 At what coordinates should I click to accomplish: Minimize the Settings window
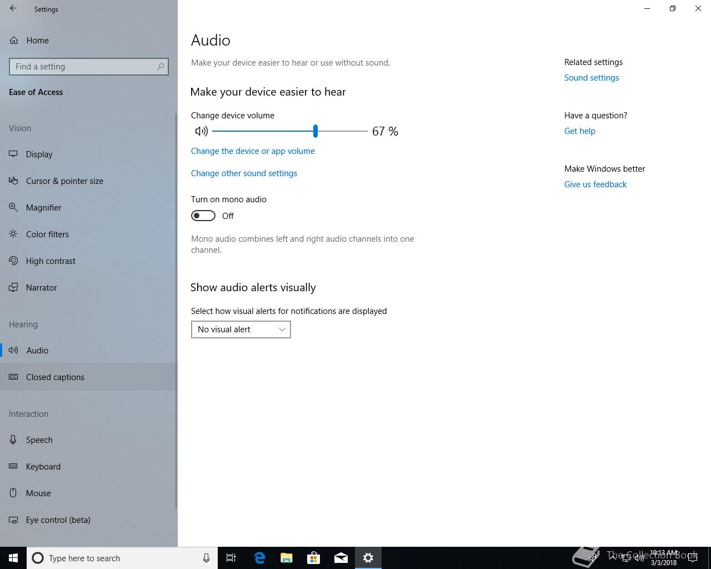click(647, 9)
